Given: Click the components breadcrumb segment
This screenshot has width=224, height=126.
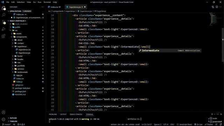Looking at the screenshot, I should (58, 11).
